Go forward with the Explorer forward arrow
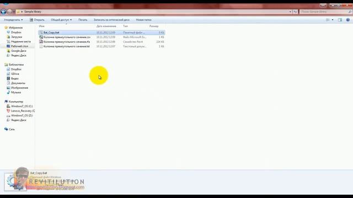Screen dimensions: 353x198 coord(9,12)
